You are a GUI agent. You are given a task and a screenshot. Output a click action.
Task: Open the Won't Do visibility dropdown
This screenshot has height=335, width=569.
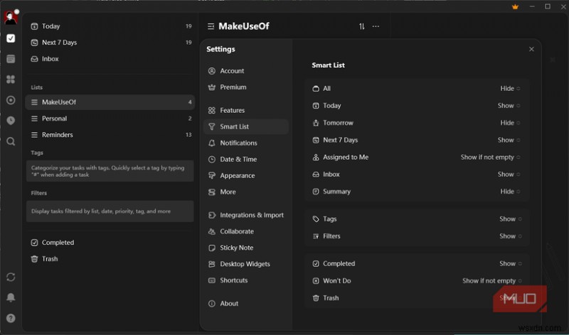point(492,281)
